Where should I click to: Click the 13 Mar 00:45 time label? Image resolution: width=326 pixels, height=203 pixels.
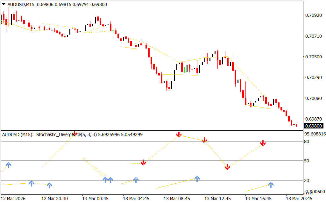(95, 199)
